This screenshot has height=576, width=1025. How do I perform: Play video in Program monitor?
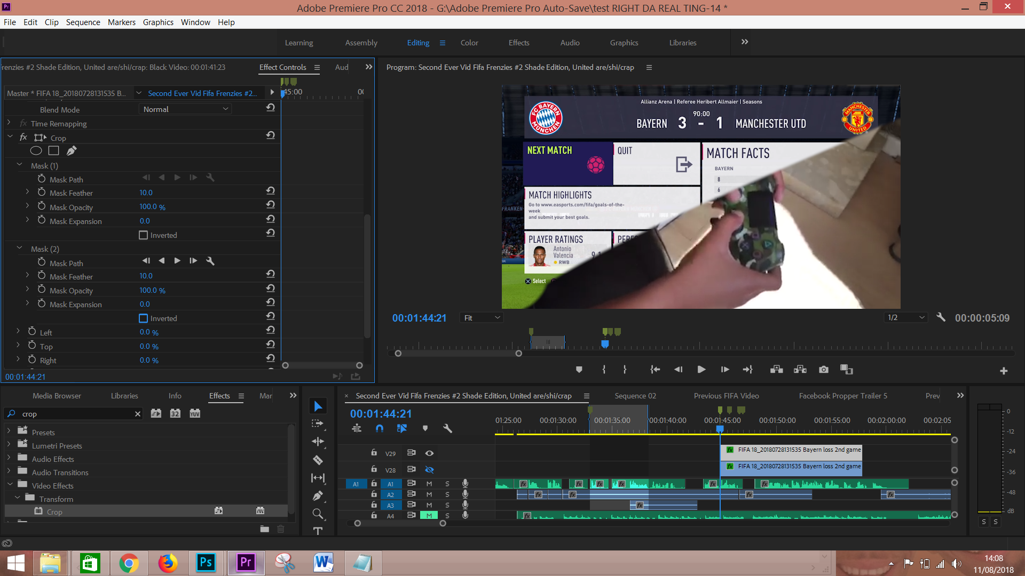pyautogui.click(x=701, y=370)
